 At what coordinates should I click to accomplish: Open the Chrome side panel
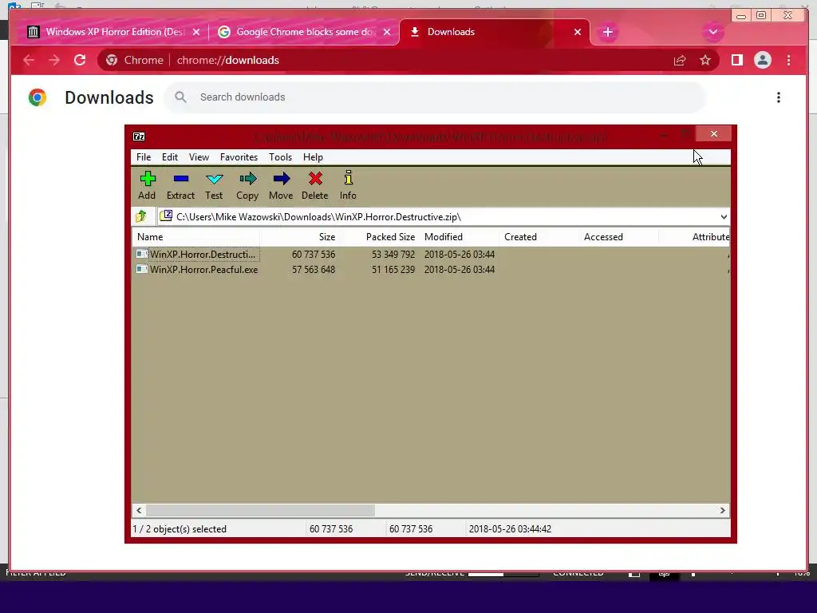[736, 61]
